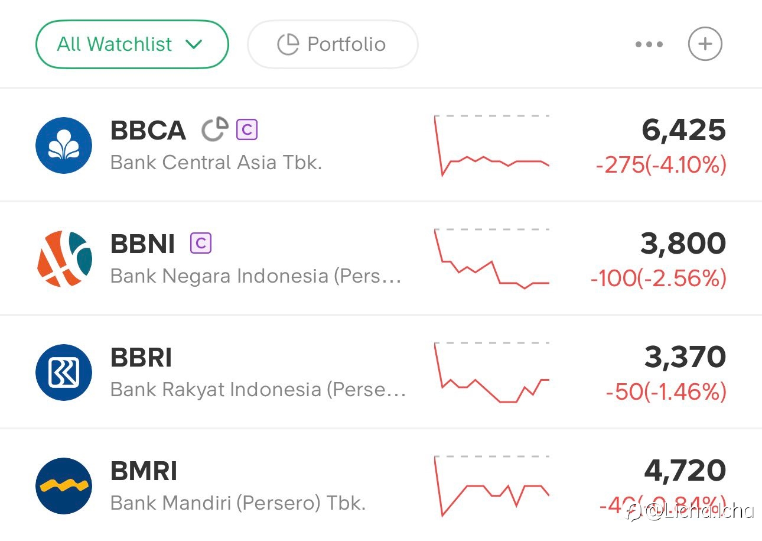
Task: Tap the BBRI price 3,370
Action: coord(685,357)
